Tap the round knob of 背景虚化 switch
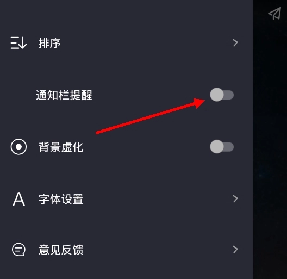287x279 pixels. [217, 147]
